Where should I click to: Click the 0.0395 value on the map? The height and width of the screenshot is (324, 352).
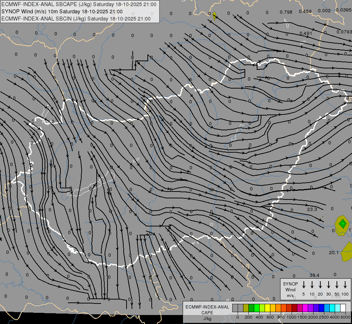click(344, 10)
